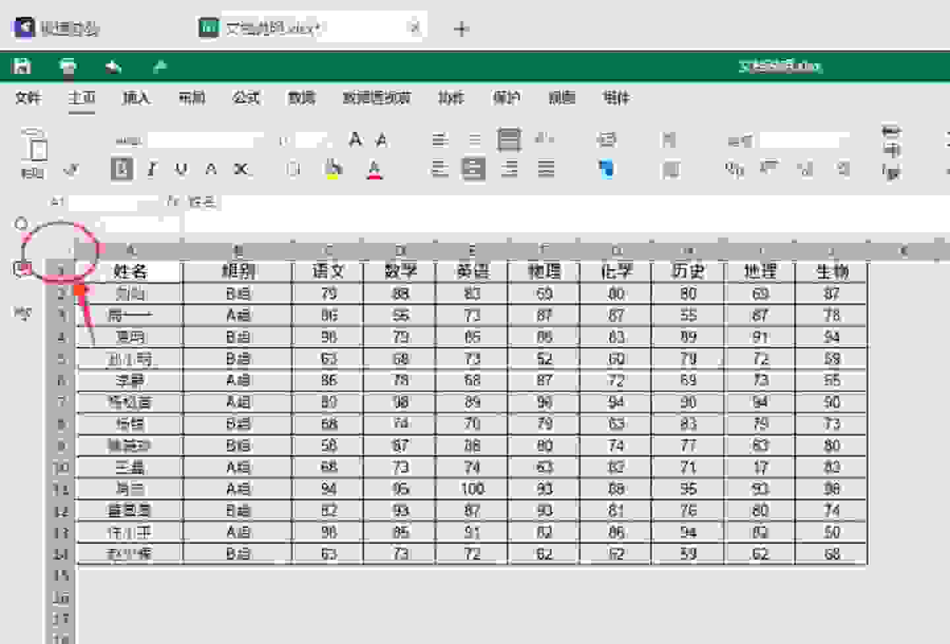
Task: Click the large paste clipboard icon
Action: pos(35,145)
